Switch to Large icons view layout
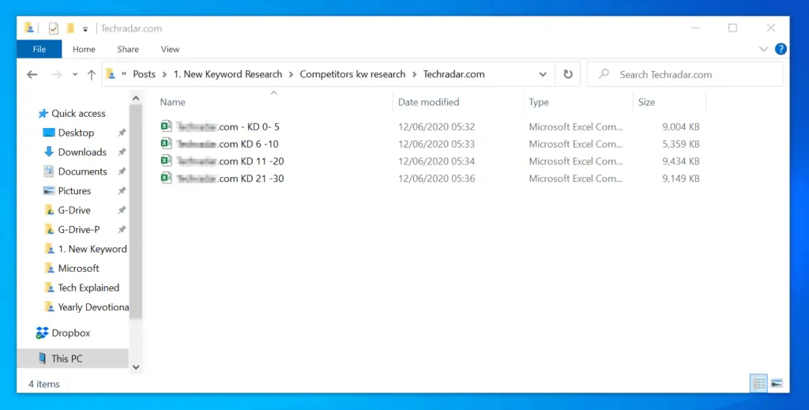 pos(777,384)
